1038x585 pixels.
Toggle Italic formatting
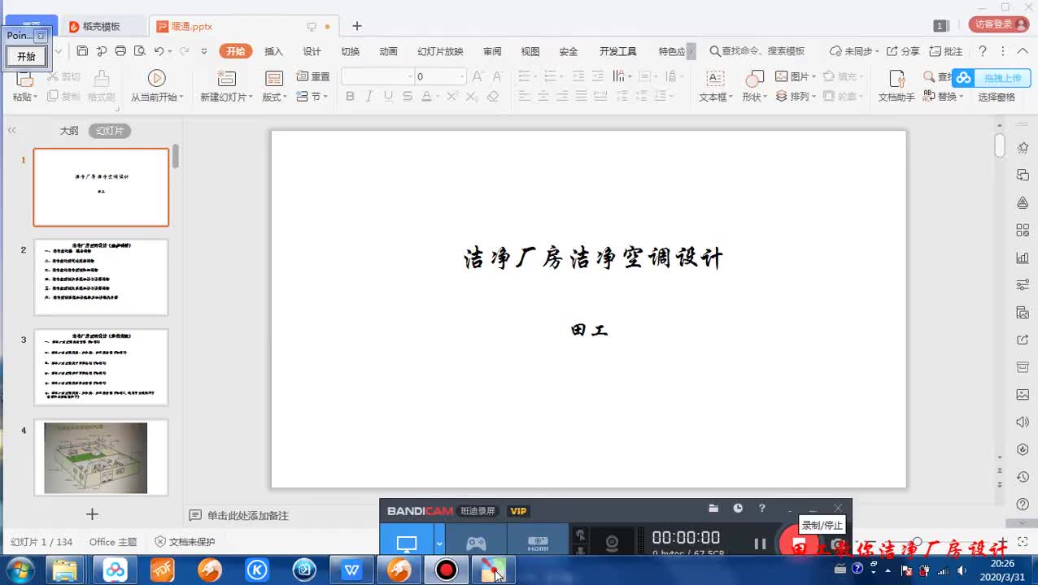(369, 96)
